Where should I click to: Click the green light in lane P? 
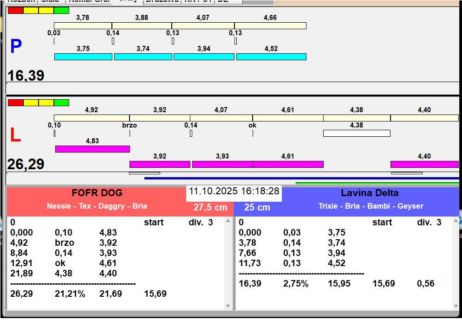pyautogui.click(x=61, y=10)
